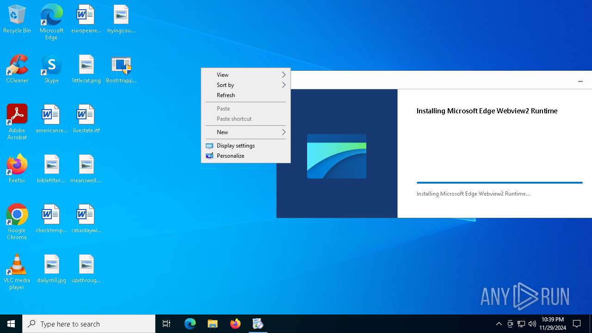592x333 pixels.
Task: Open Display settings from context menu
Action: 246,146
